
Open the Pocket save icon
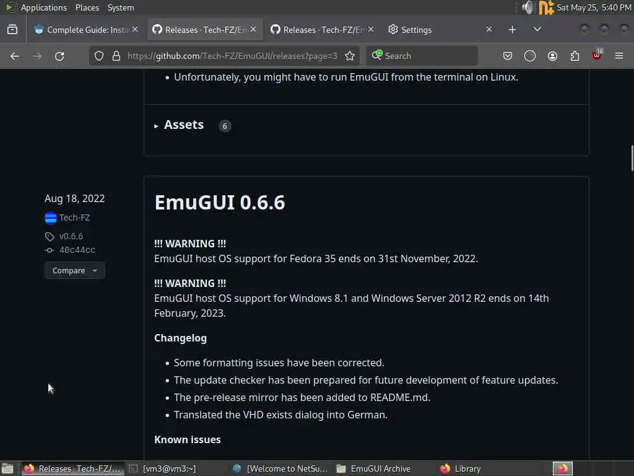click(x=508, y=56)
